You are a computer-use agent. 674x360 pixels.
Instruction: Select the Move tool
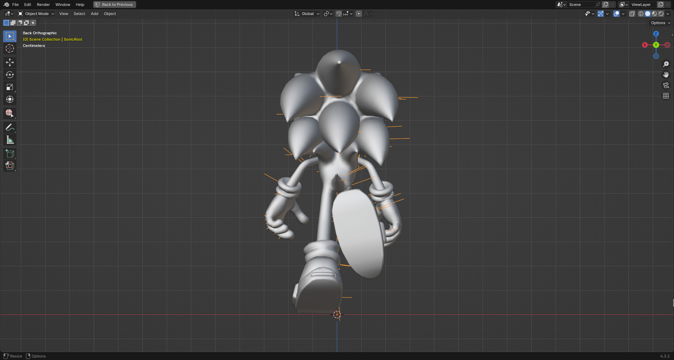point(9,62)
